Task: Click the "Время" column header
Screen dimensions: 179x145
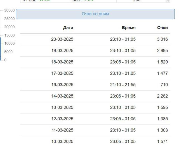Action: (129, 28)
